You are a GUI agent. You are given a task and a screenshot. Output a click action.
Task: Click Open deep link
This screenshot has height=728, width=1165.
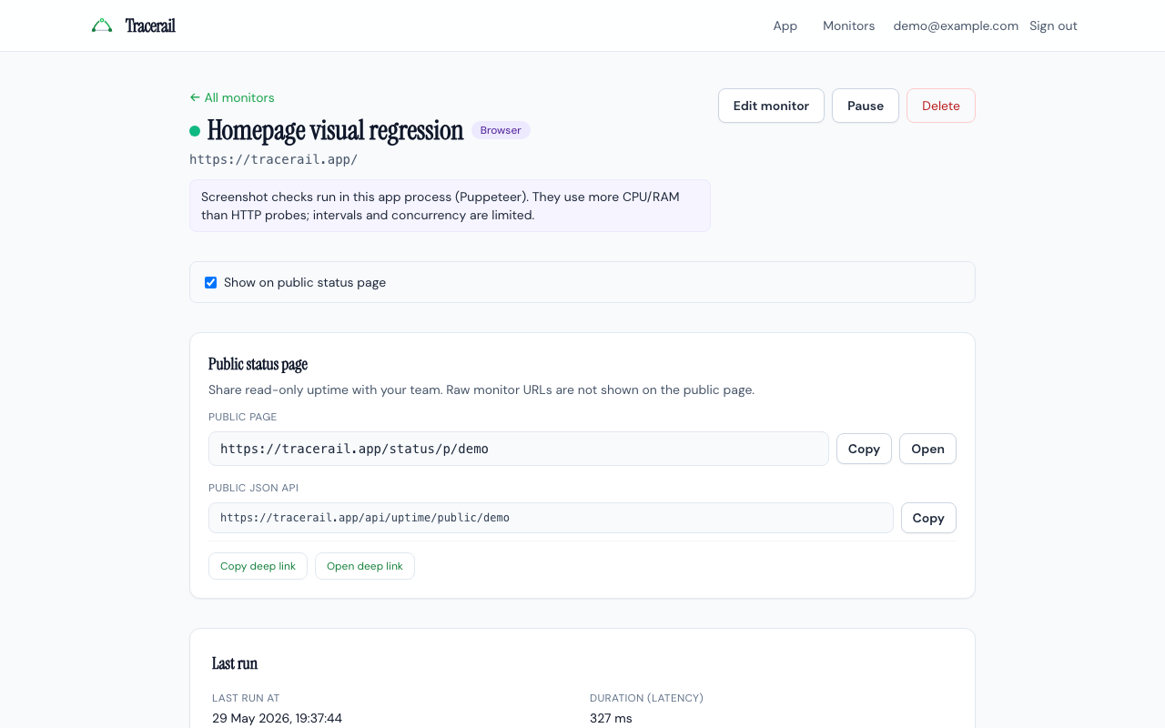(365, 566)
